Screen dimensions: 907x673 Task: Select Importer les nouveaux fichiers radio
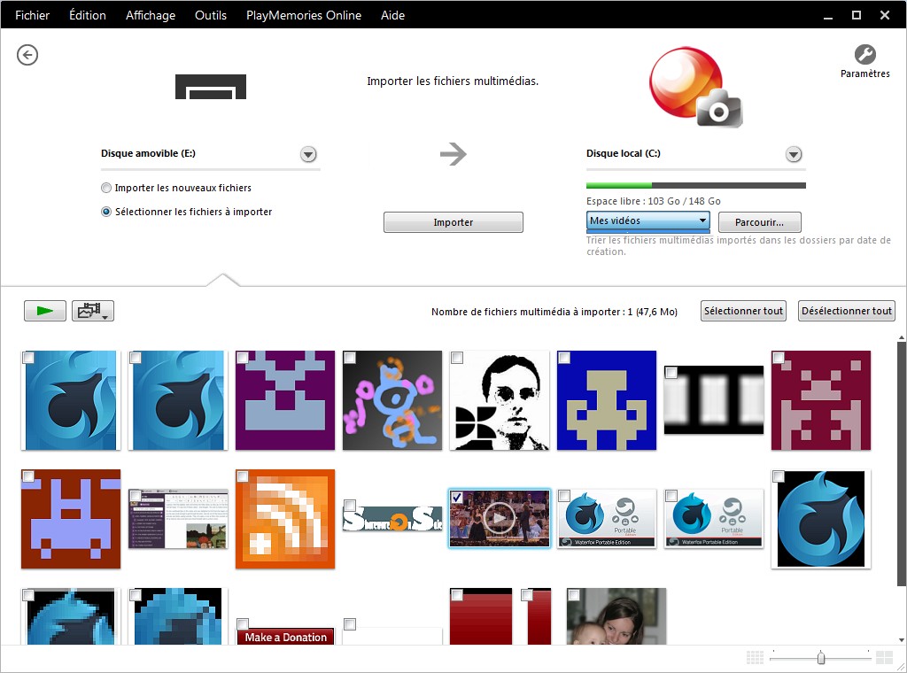click(106, 188)
